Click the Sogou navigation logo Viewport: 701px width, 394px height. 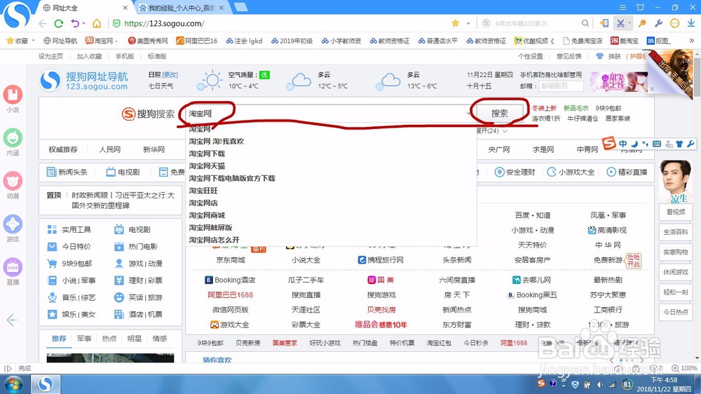click(83, 81)
